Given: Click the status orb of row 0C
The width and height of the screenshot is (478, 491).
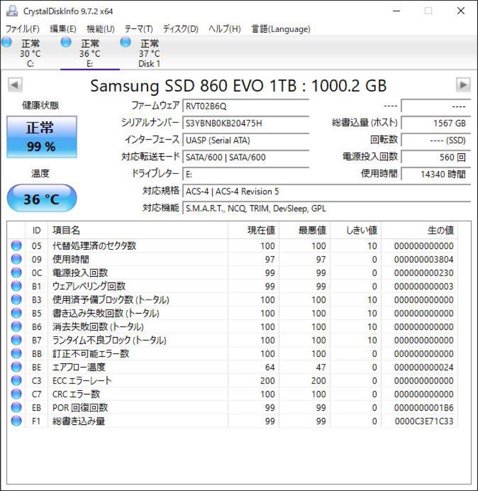Looking at the screenshot, I should click(x=16, y=273).
